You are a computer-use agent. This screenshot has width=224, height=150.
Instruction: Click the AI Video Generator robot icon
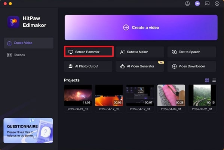coord(122,66)
